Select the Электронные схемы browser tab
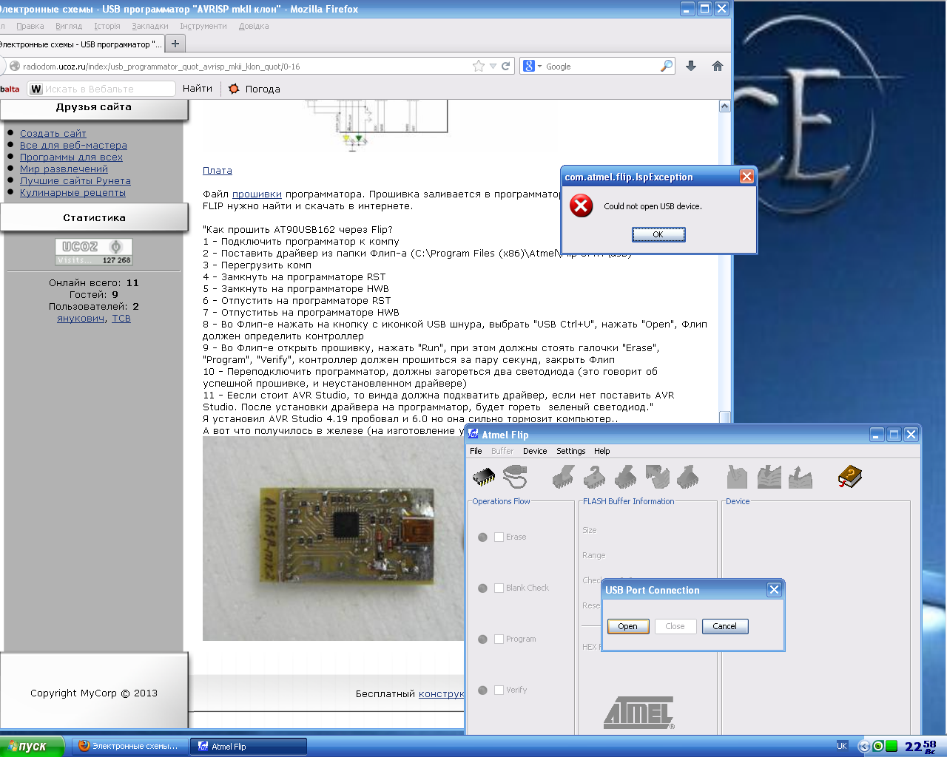 click(81, 44)
